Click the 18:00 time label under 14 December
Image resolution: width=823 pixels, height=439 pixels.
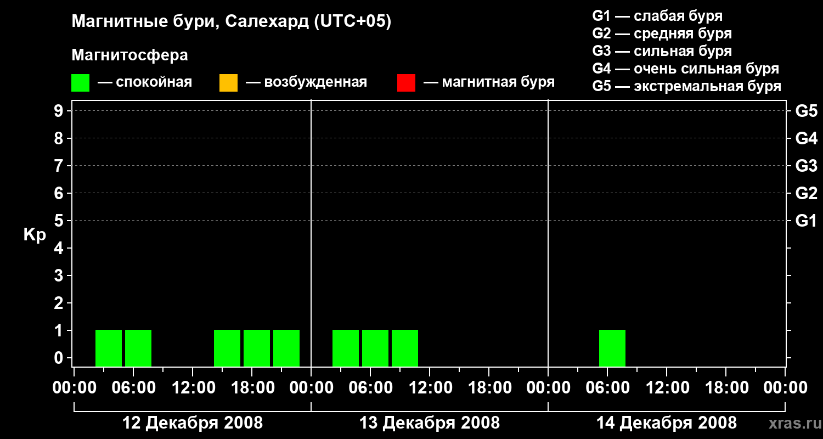coord(726,388)
